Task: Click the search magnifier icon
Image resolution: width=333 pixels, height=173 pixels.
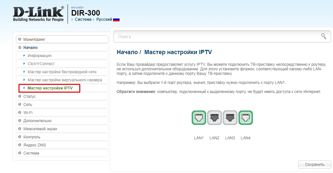Action: (x=324, y=36)
